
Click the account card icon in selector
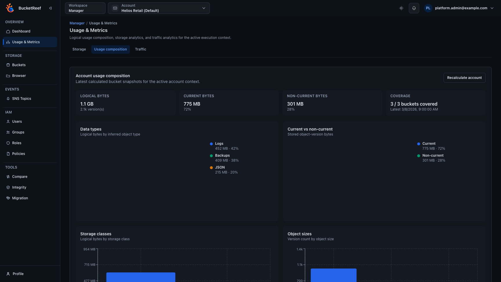[x=115, y=8]
